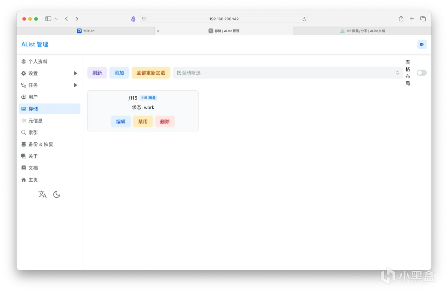Click the AList 管理 header title link
The height and width of the screenshot is (292, 448).
click(35, 45)
